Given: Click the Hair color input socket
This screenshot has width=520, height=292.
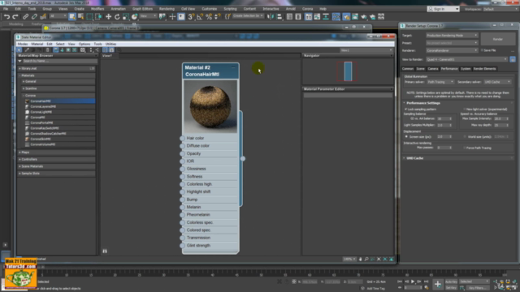Looking at the screenshot, I should (182, 138).
